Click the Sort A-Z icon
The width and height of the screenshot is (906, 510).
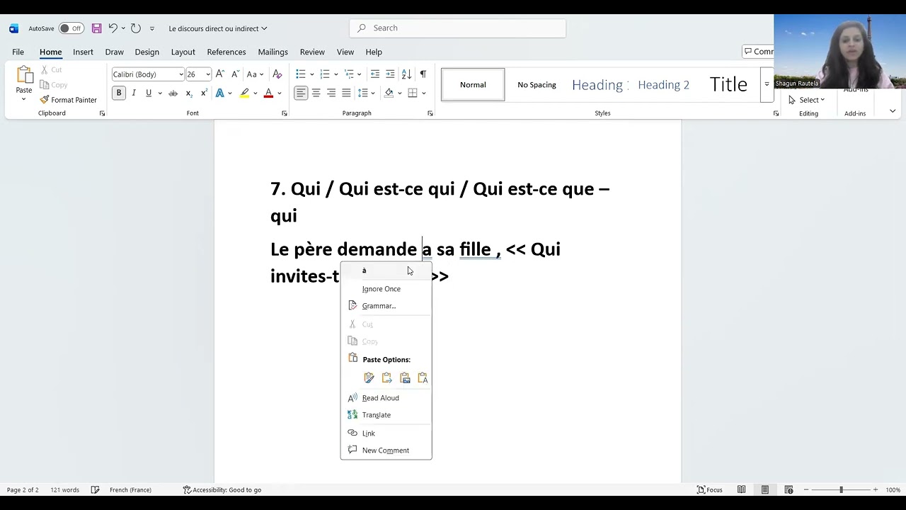(x=406, y=74)
